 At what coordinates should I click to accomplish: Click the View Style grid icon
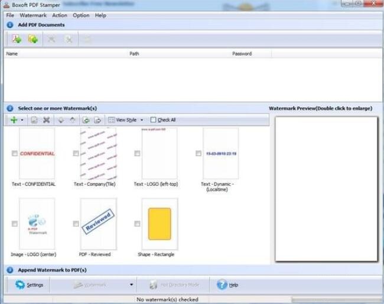[x=112, y=120]
